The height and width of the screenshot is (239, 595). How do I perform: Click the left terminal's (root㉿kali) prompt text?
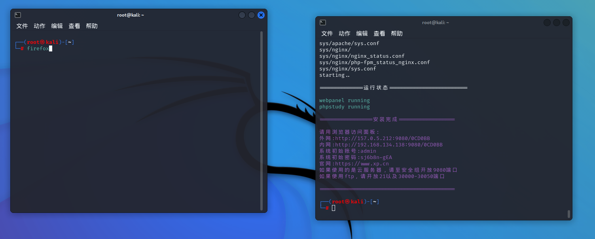click(x=43, y=42)
